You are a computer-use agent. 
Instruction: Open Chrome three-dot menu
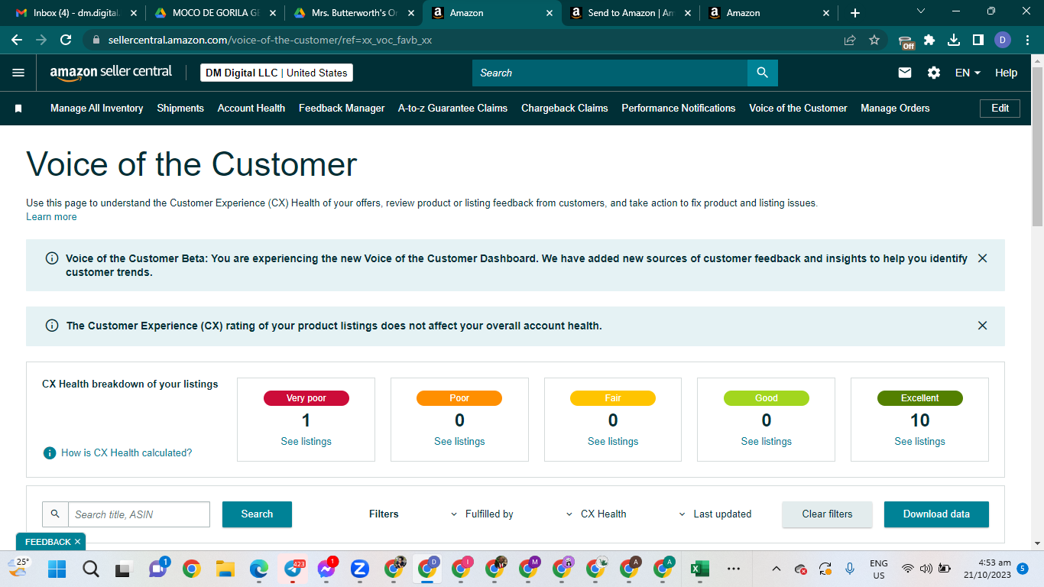(1026, 40)
